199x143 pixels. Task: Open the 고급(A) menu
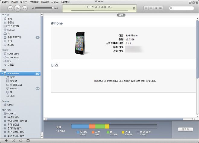[x=55, y=2]
